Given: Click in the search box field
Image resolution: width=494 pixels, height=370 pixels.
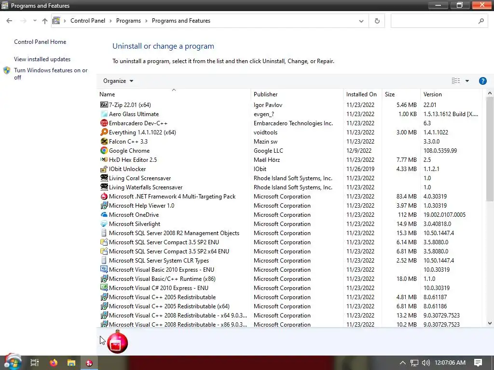Looking at the screenshot, I should coord(434,21).
